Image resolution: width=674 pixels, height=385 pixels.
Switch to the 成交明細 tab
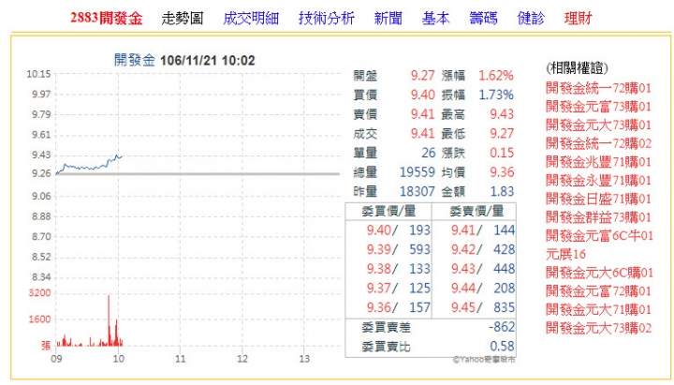[251, 18]
